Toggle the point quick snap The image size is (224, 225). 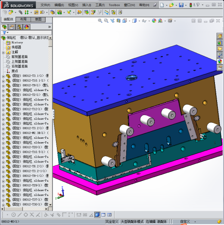[7, 215]
